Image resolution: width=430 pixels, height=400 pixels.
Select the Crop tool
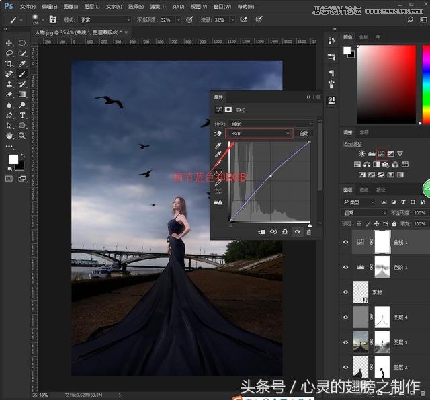[9, 64]
